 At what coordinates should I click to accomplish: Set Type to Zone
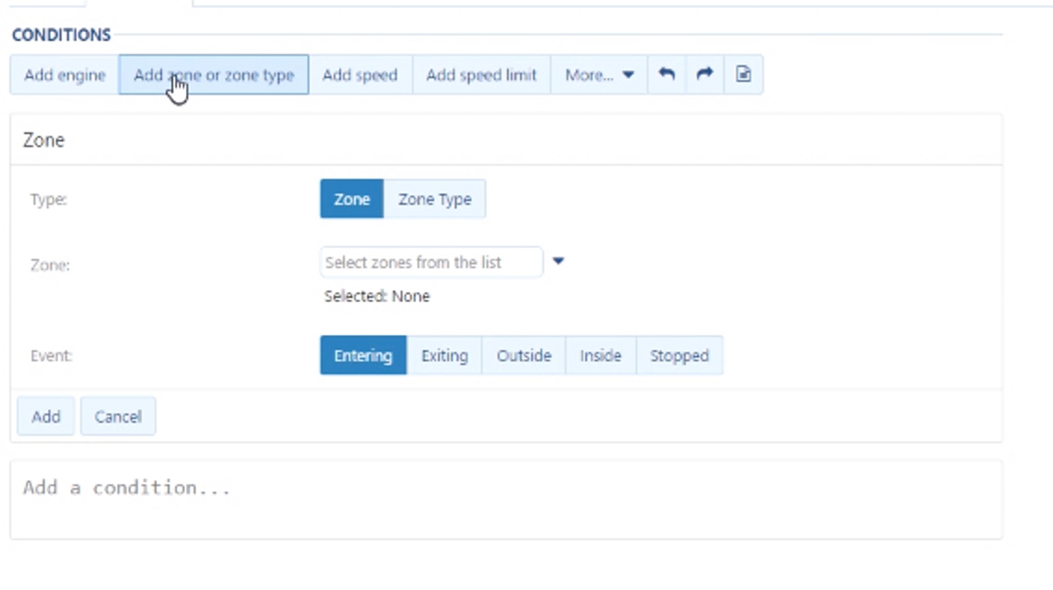click(x=352, y=199)
